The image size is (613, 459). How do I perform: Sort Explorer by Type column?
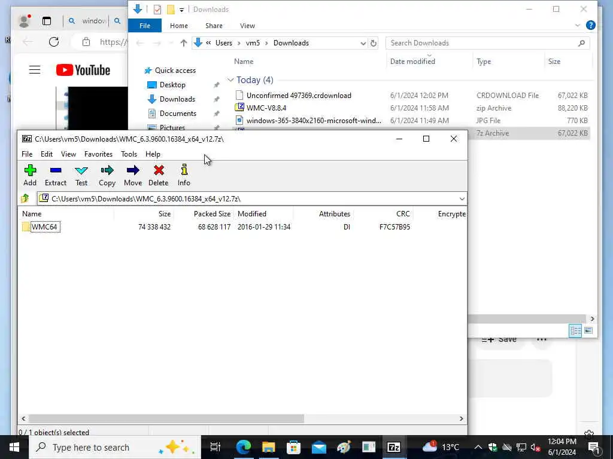point(484,62)
